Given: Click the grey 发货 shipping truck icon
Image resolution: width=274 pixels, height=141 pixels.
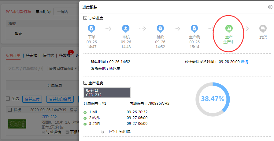Looking at the screenshot, I should (263, 29).
